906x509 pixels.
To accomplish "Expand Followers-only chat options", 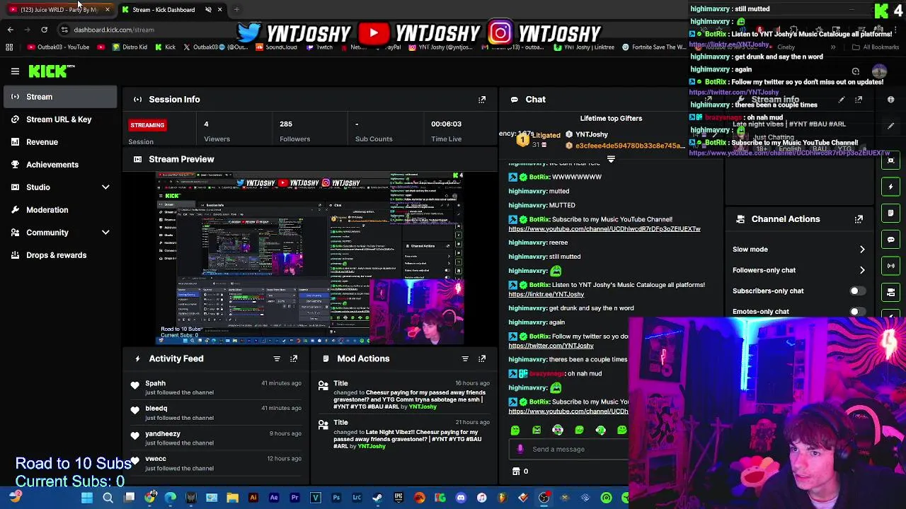I will [x=862, y=270].
